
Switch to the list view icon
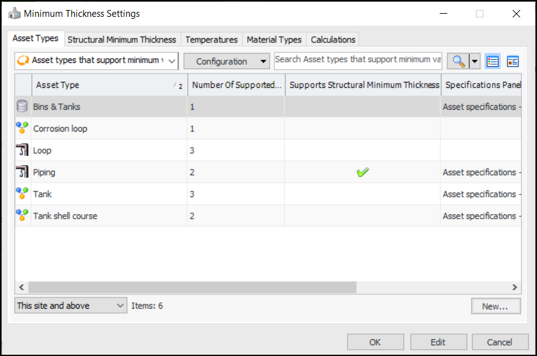493,61
